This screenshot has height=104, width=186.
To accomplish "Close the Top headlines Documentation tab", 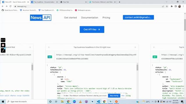I will point(57,2).
